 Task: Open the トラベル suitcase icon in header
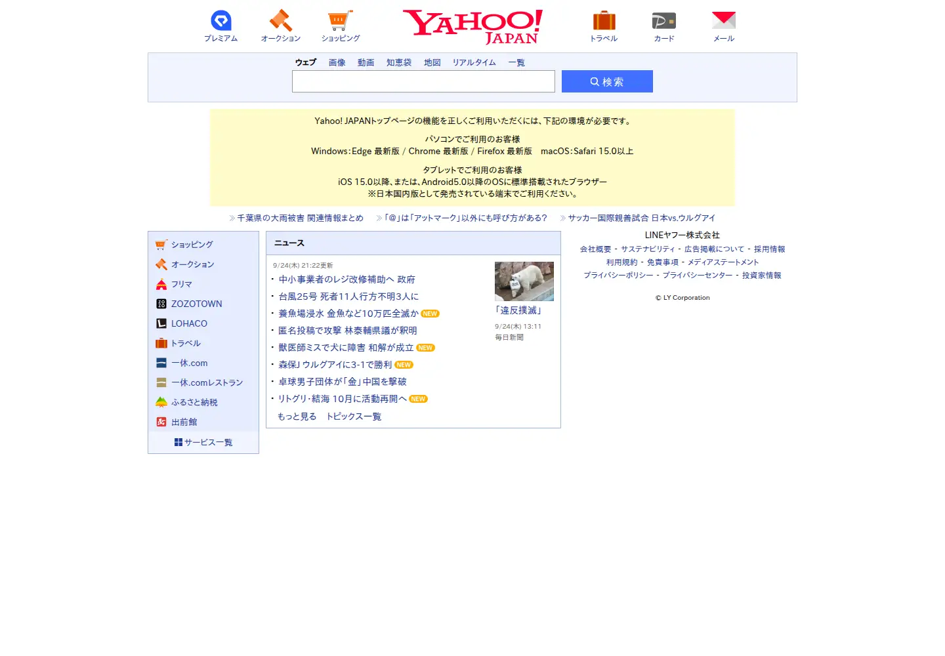pyautogui.click(x=604, y=20)
